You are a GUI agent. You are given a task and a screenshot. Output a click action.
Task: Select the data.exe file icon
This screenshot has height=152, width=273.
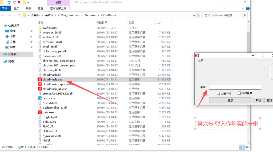coord(40,112)
